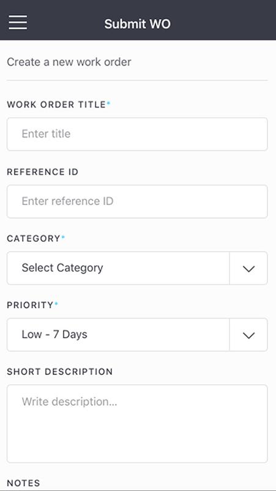Focus the Enter reference ID field
The width and height of the screenshot is (276, 491).
137,201
